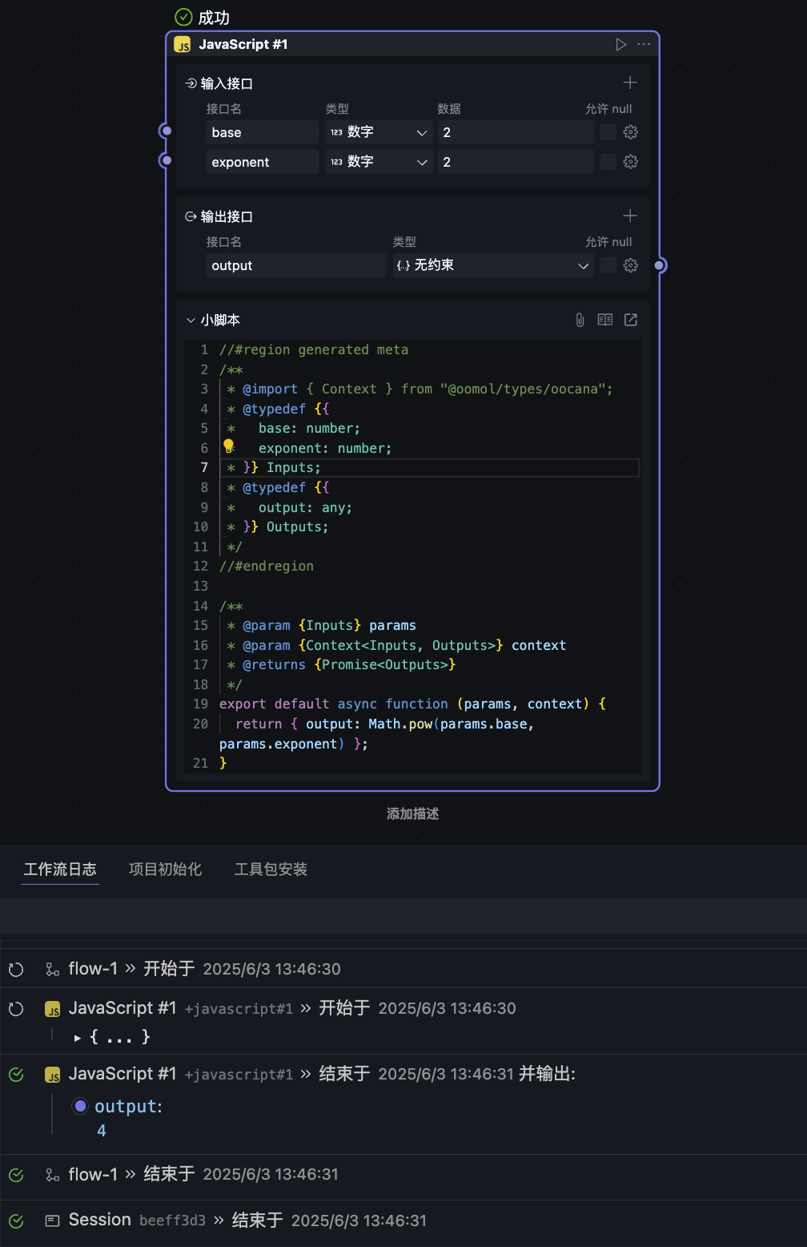Open the JavaScript #1 more options menu
The image size is (807, 1247).
point(644,45)
